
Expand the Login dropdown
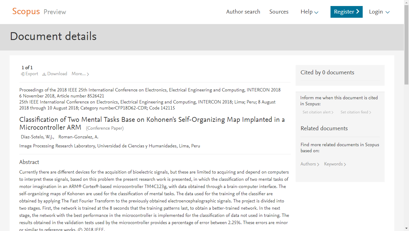pyautogui.click(x=379, y=12)
